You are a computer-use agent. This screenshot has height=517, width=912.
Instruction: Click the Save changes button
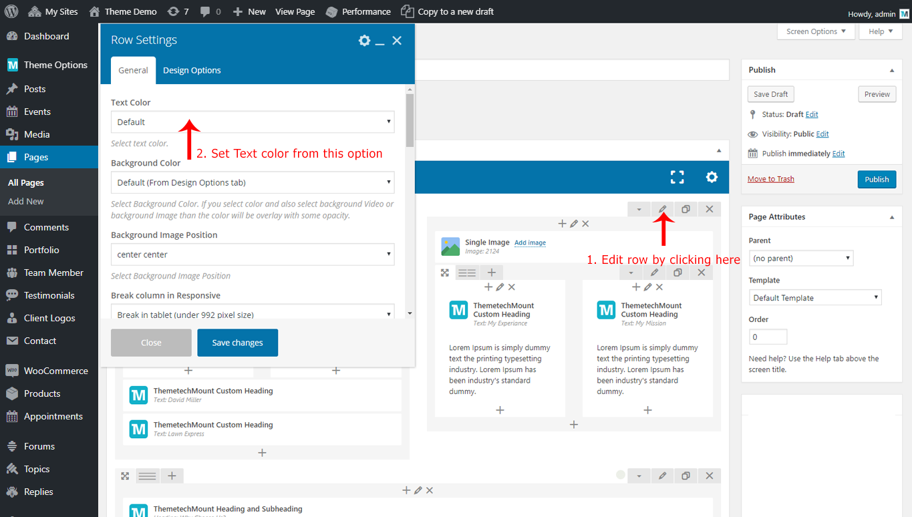pyautogui.click(x=237, y=343)
